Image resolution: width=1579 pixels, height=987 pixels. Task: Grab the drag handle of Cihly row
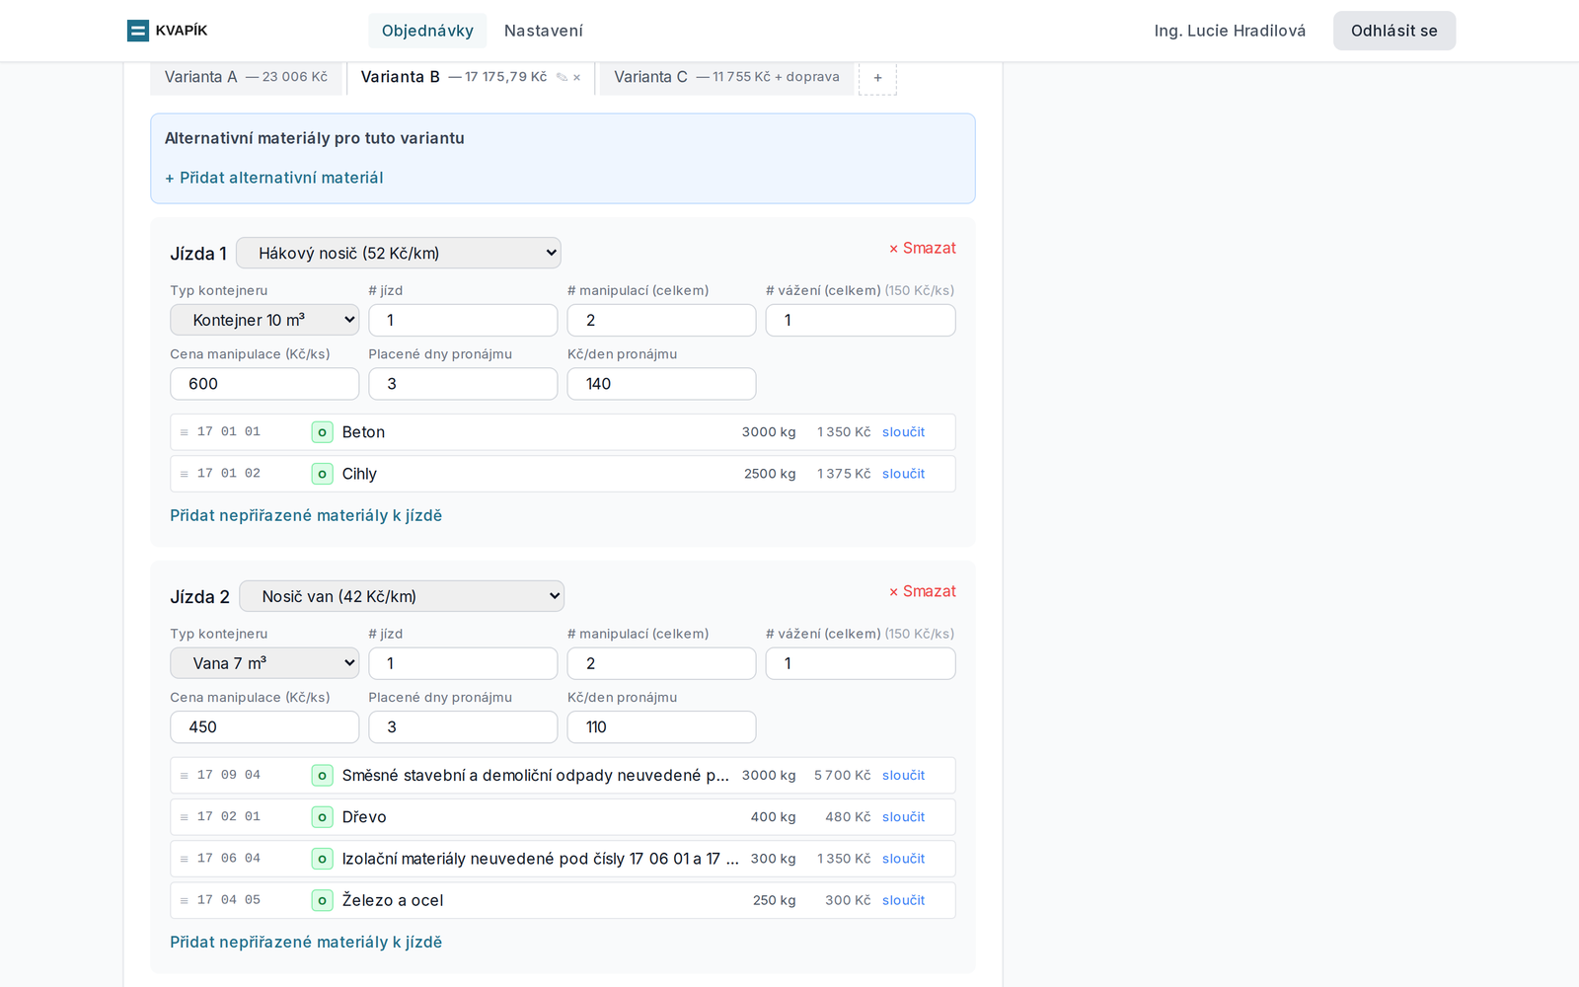point(184,474)
